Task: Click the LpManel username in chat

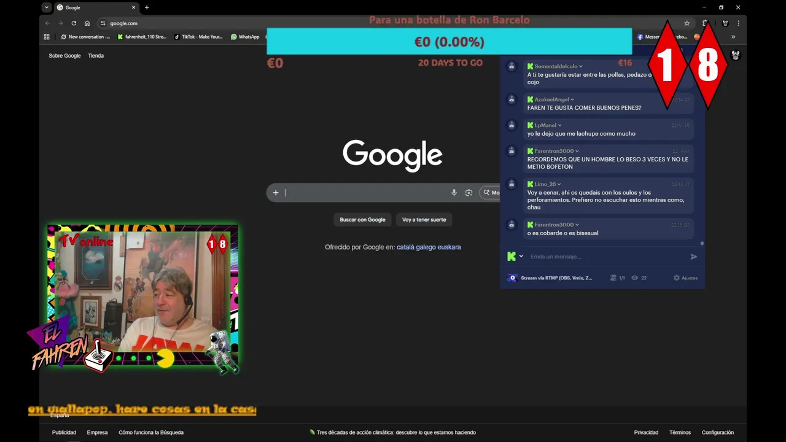Action: [x=545, y=125]
